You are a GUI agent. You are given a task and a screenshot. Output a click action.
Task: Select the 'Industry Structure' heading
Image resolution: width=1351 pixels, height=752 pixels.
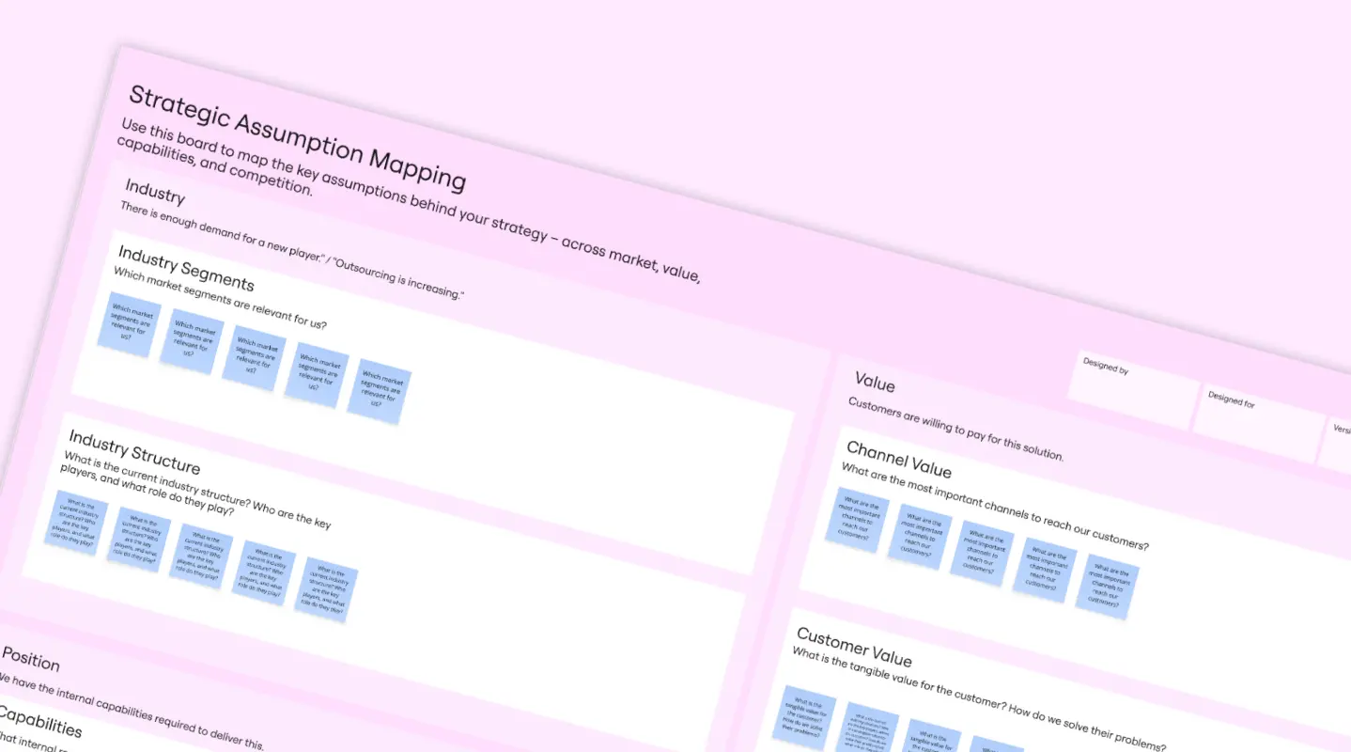point(134,451)
